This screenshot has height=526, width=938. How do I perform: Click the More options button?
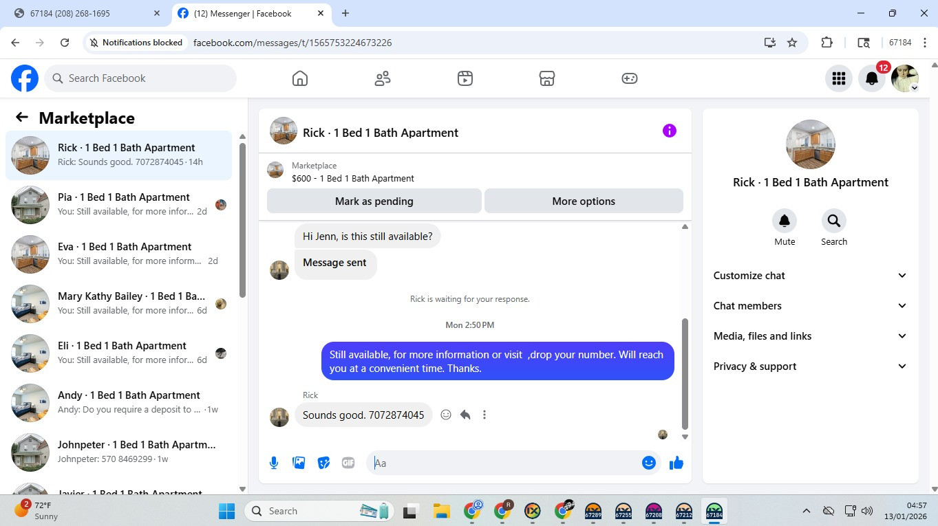click(584, 201)
